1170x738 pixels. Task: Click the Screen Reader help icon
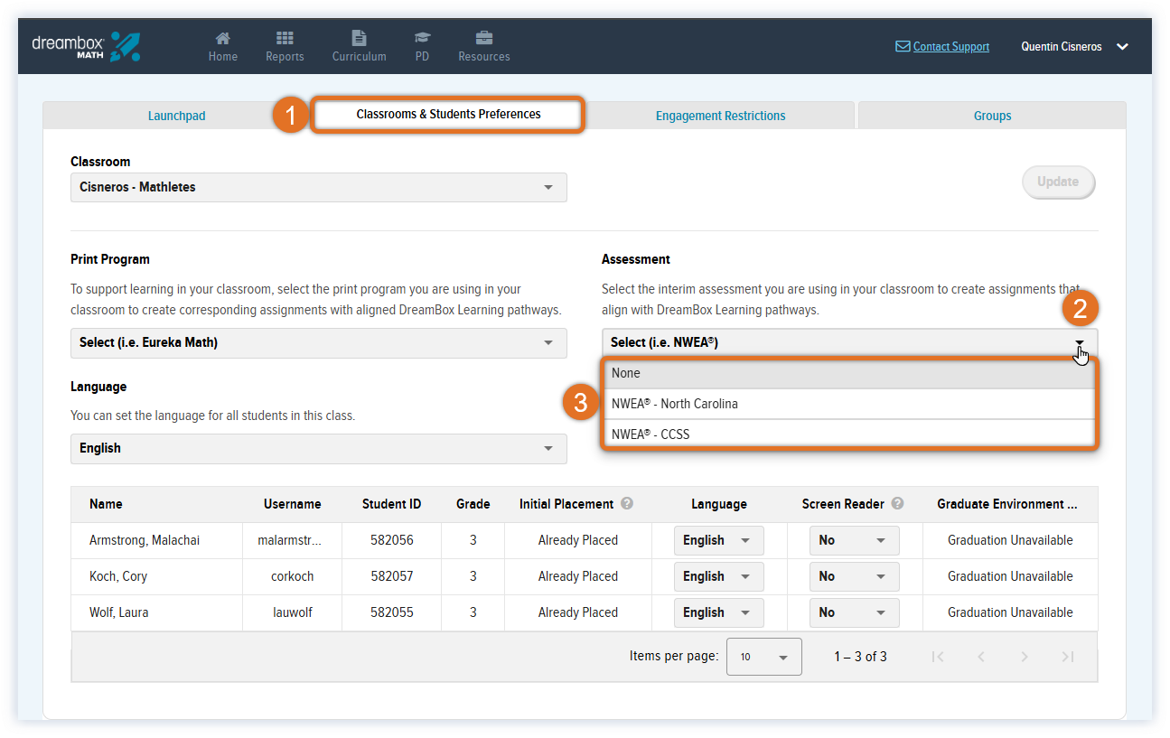(x=897, y=504)
